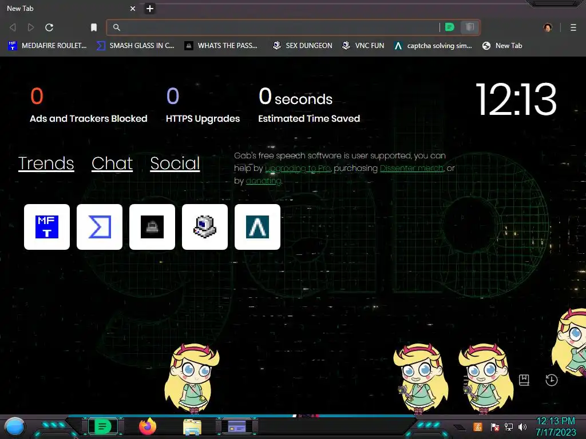Open the Action Center flag tray icon
This screenshot has width=586, height=439.
495,426
